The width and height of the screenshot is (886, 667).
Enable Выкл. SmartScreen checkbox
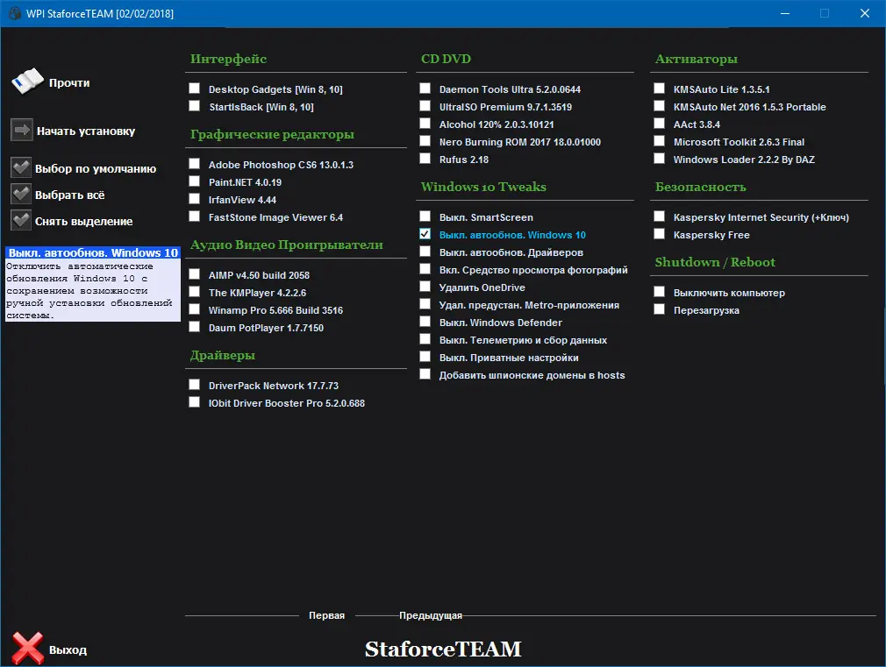(x=425, y=216)
